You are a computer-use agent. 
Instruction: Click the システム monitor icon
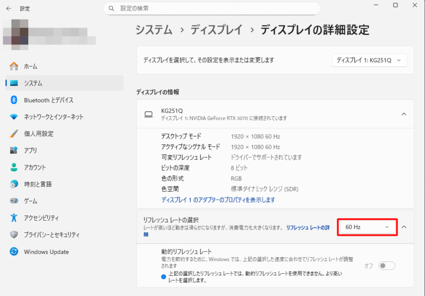click(x=14, y=83)
